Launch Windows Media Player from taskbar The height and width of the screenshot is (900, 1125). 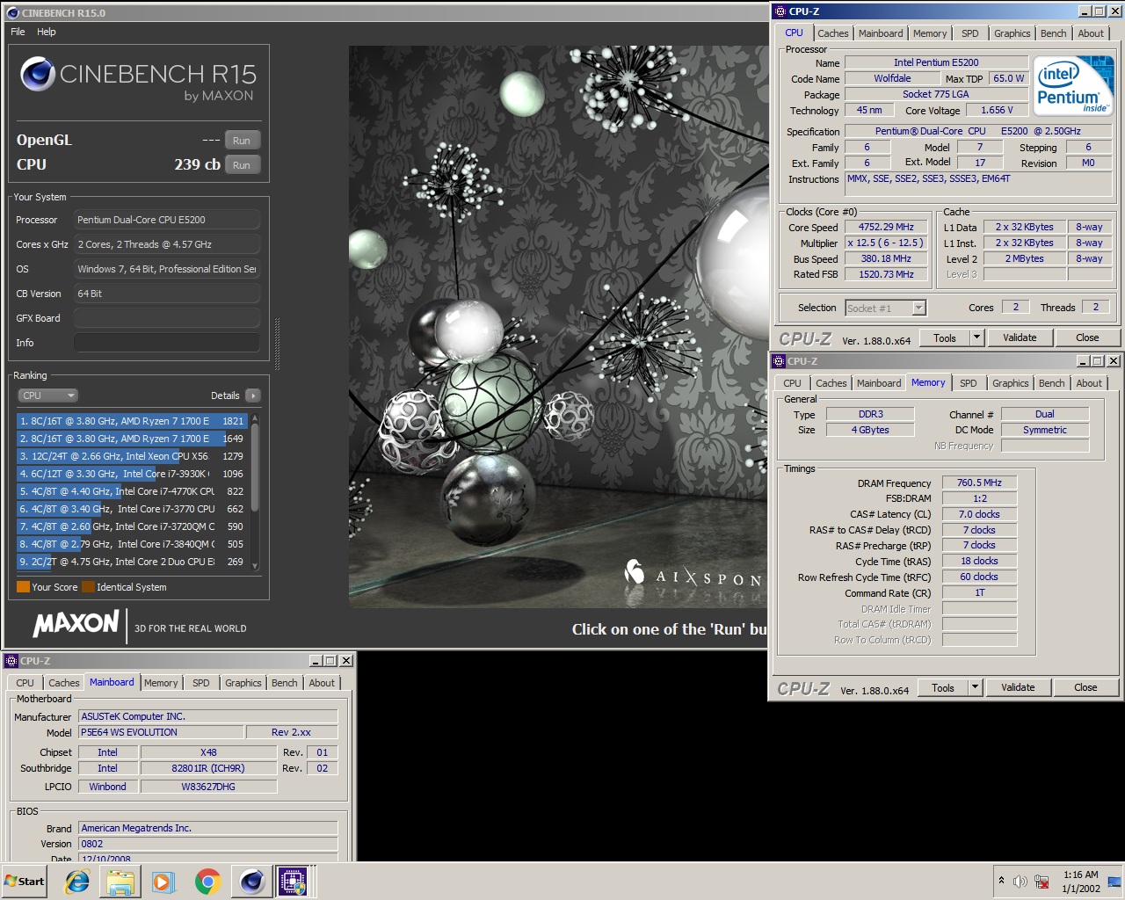[x=163, y=881]
